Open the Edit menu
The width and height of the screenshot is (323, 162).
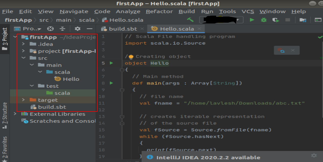(x=26, y=12)
